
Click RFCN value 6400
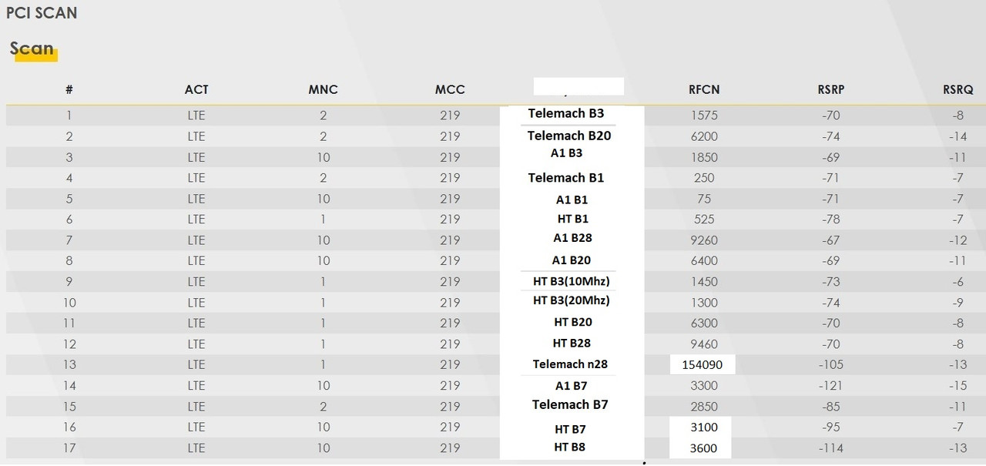click(704, 261)
